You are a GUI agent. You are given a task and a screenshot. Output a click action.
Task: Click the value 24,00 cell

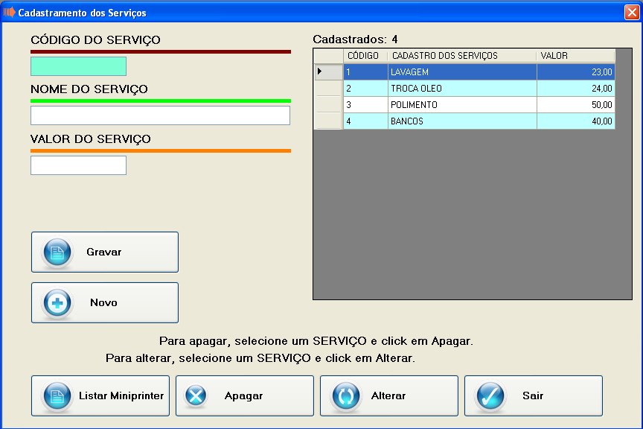click(x=576, y=89)
